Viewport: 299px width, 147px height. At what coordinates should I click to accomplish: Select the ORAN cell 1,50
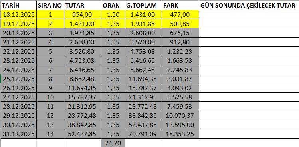coord(113,14)
